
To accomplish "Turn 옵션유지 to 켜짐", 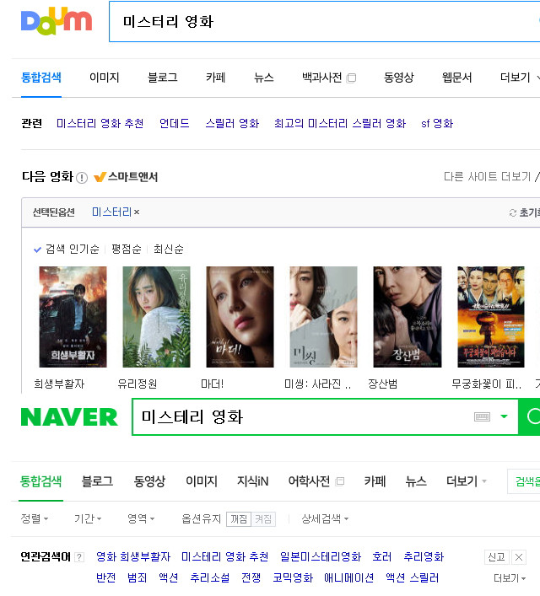I will point(263,518).
